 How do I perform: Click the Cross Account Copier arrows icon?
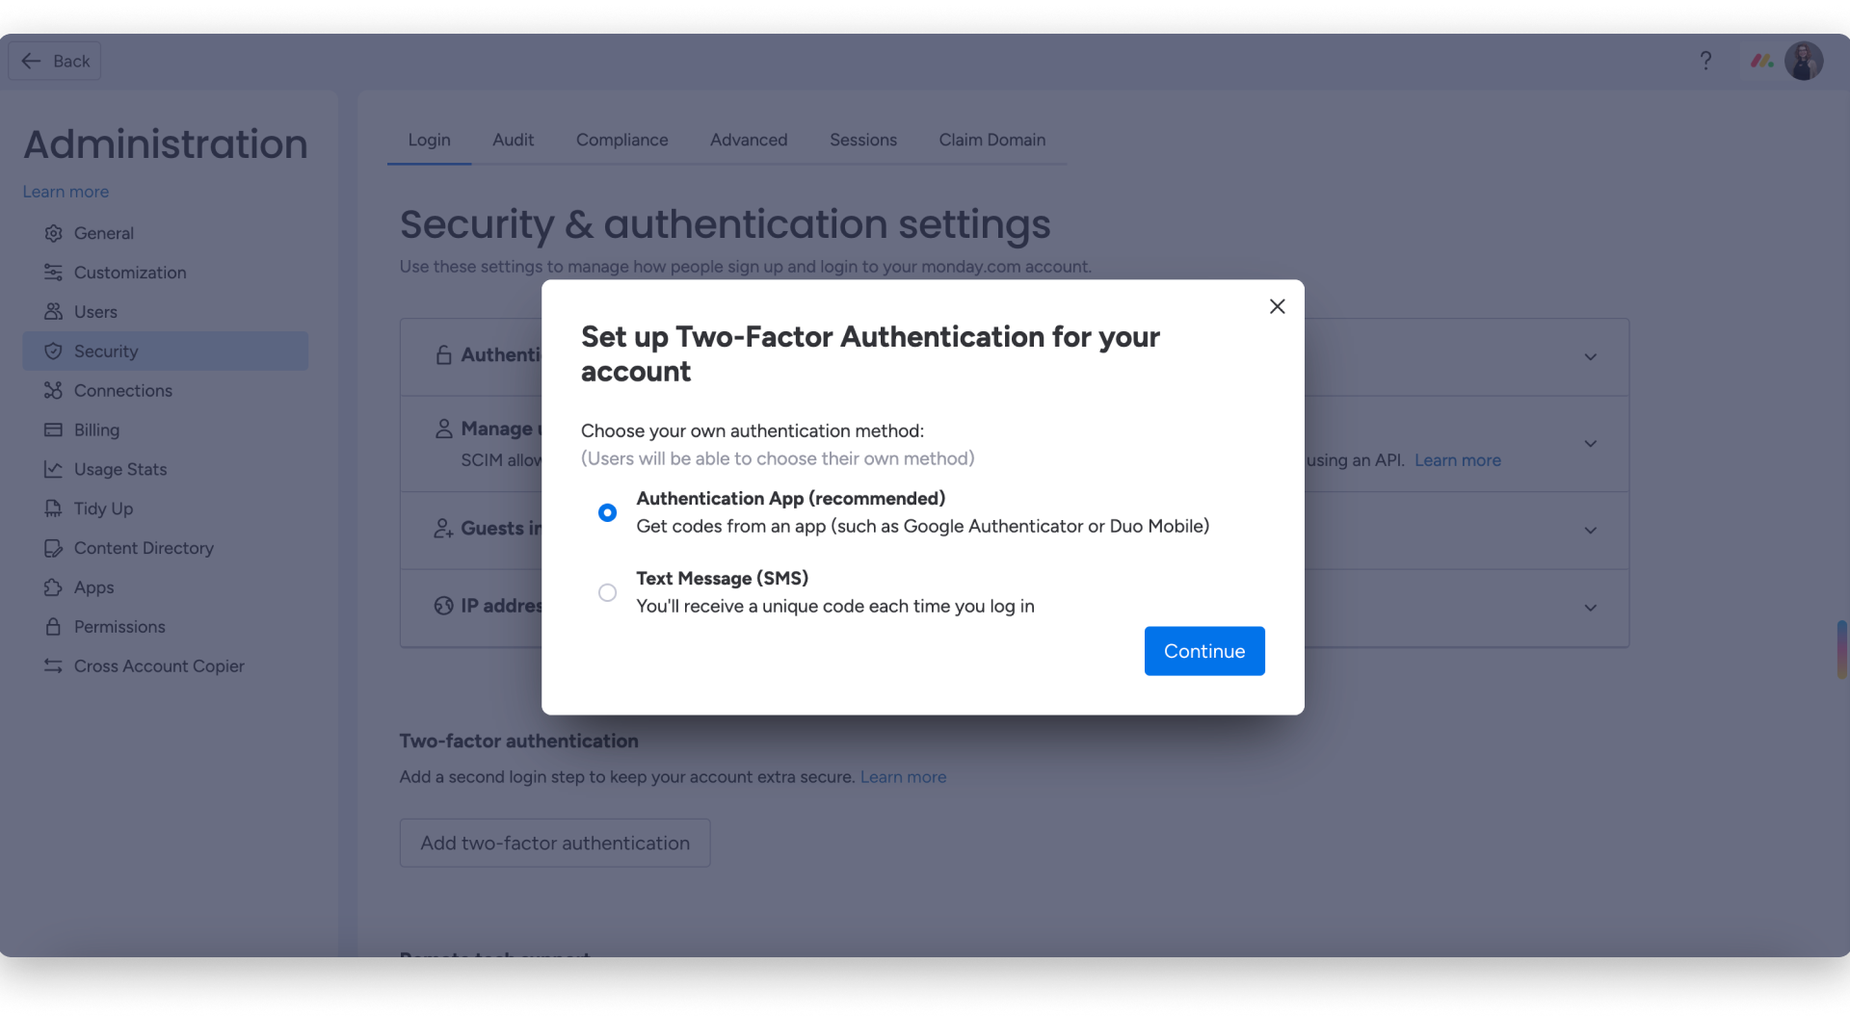(x=53, y=665)
